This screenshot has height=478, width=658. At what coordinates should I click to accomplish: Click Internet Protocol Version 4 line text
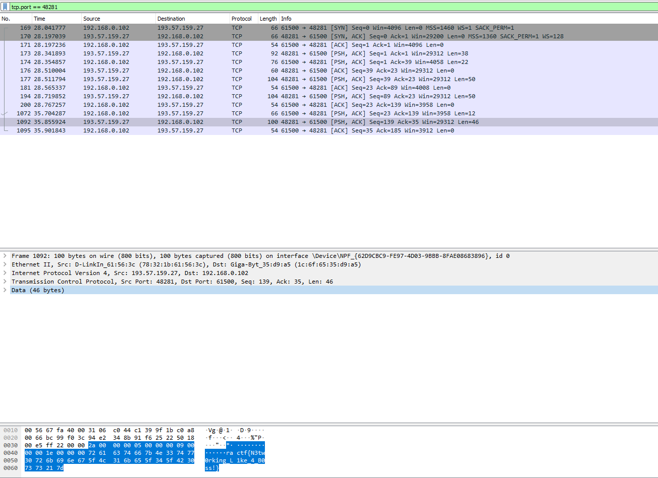click(x=130, y=273)
